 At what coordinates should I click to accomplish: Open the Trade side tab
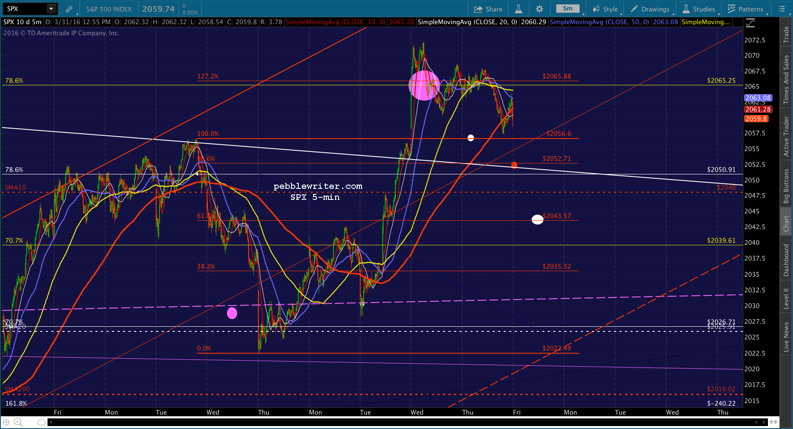pyautogui.click(x=786, y=34)
